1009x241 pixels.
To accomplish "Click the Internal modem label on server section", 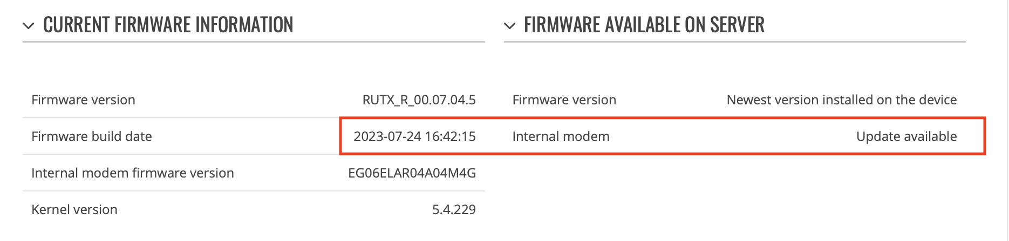I will 561,136.
